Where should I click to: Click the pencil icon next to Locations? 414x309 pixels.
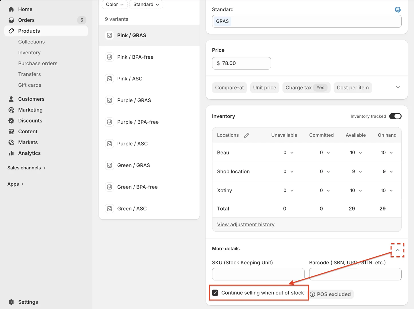(x=247, y=135)
